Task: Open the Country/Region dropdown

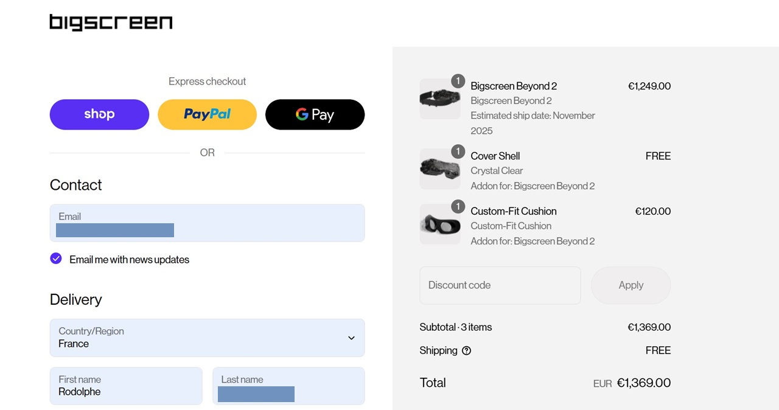Action: 208,338
